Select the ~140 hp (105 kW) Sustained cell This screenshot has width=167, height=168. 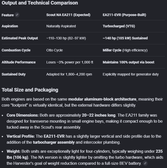(x=125, y=38)
